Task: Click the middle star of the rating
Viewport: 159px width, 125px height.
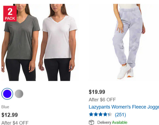Action: click(x=101, y=114)
